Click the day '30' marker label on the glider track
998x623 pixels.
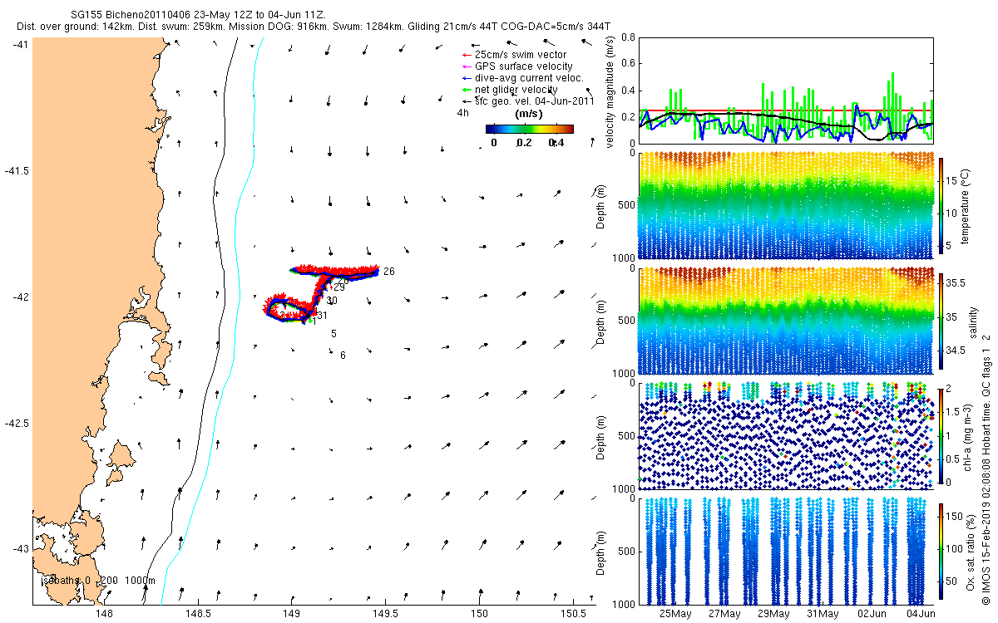pyautogui.click(x=332, y=301)
